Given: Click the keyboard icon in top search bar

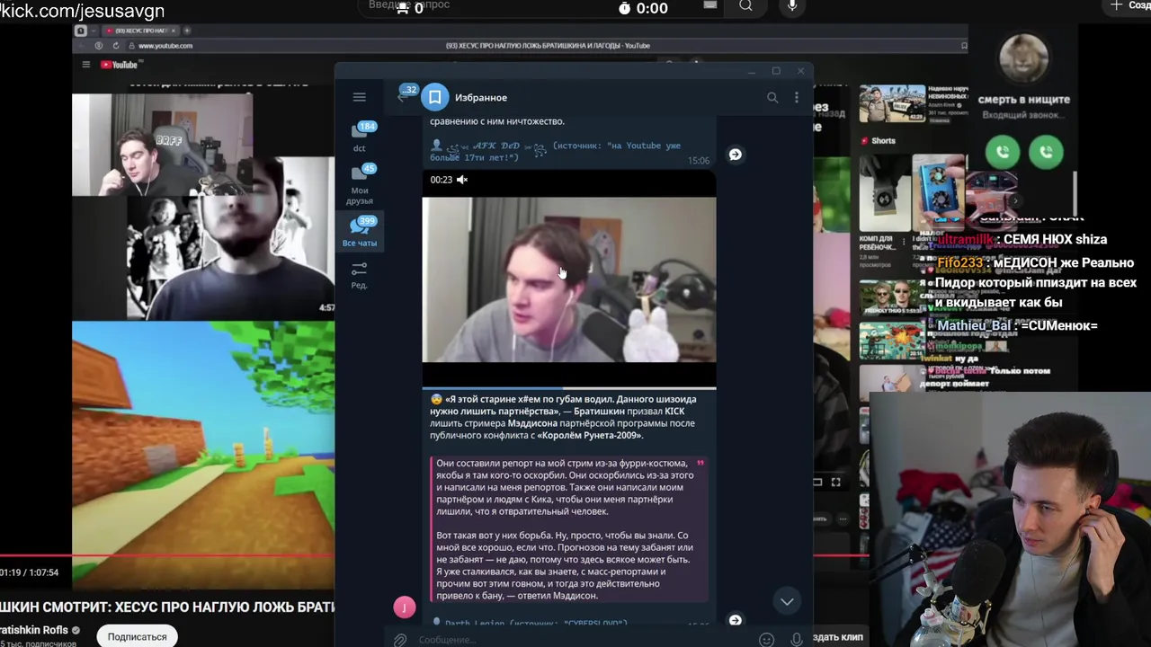Looking at the screenshot, I should [710, 5].
